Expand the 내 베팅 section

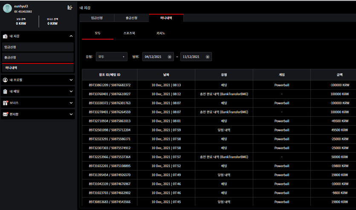pyautogui.click(x=71, y=91)
